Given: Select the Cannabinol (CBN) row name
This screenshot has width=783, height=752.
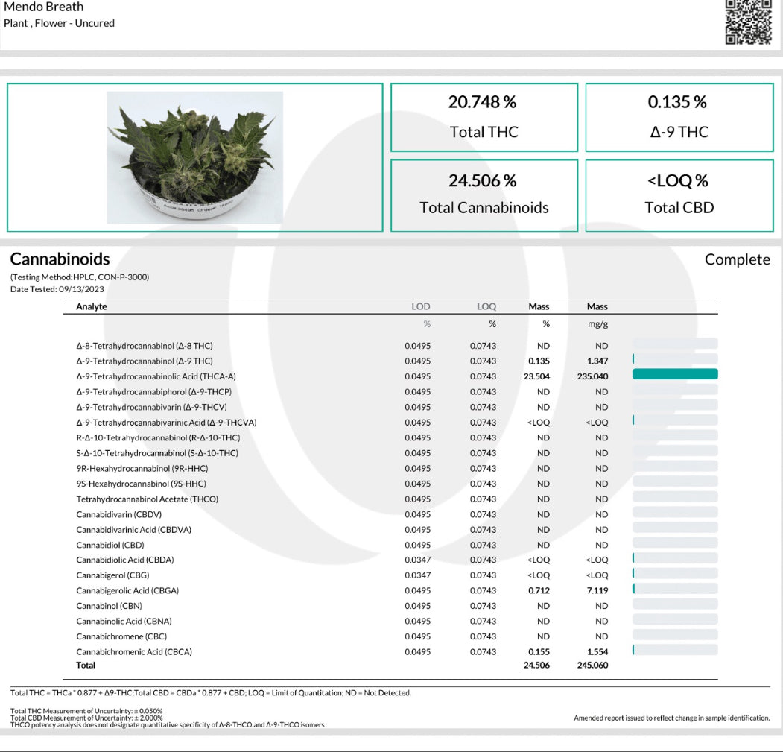Looking at the screenshot, I should (109, 606).
